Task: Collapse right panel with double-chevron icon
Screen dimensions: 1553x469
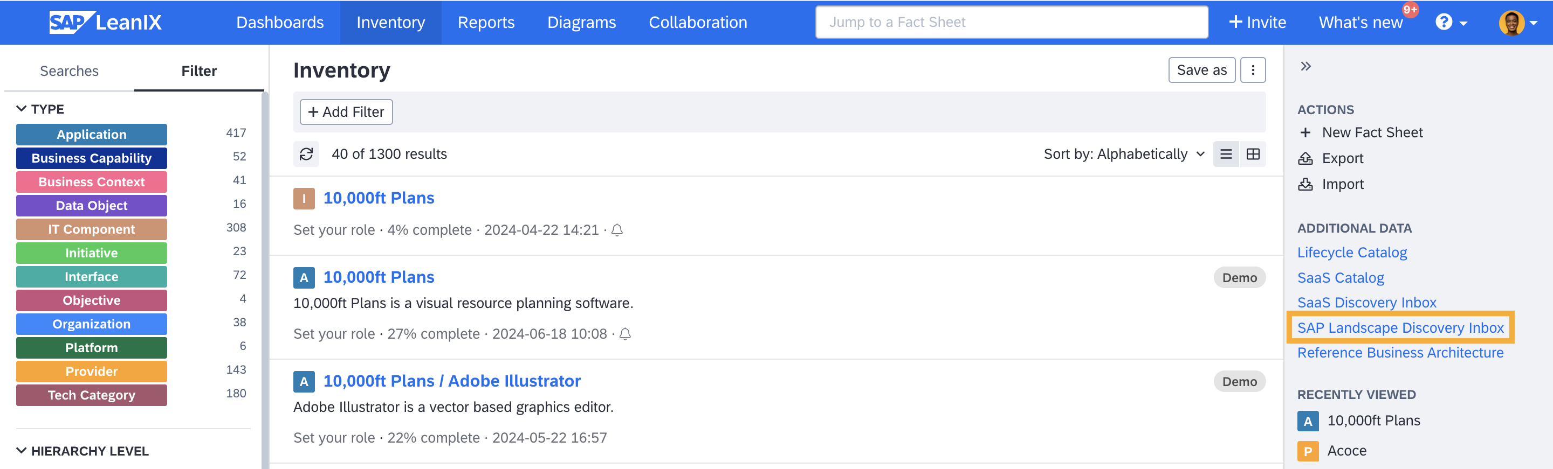Action: point(1306,66)
